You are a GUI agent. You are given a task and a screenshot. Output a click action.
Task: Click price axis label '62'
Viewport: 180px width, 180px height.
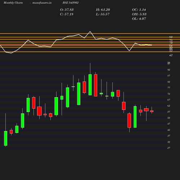(169, 106)
